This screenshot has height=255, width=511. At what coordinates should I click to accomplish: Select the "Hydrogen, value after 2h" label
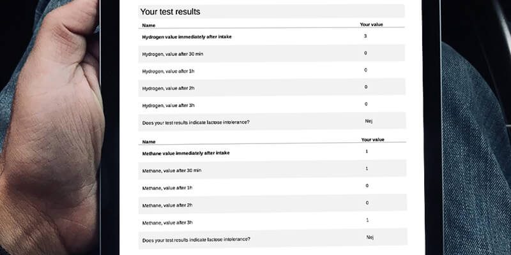pyautogui.click(x=168, y=87)
